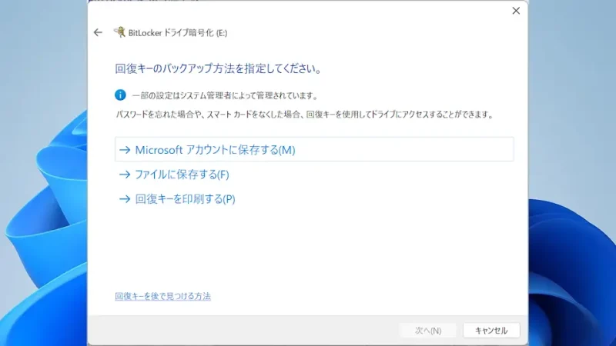
Task: Choose Microsoft アカウントに保存する(M)
Action: click(314, 149)
